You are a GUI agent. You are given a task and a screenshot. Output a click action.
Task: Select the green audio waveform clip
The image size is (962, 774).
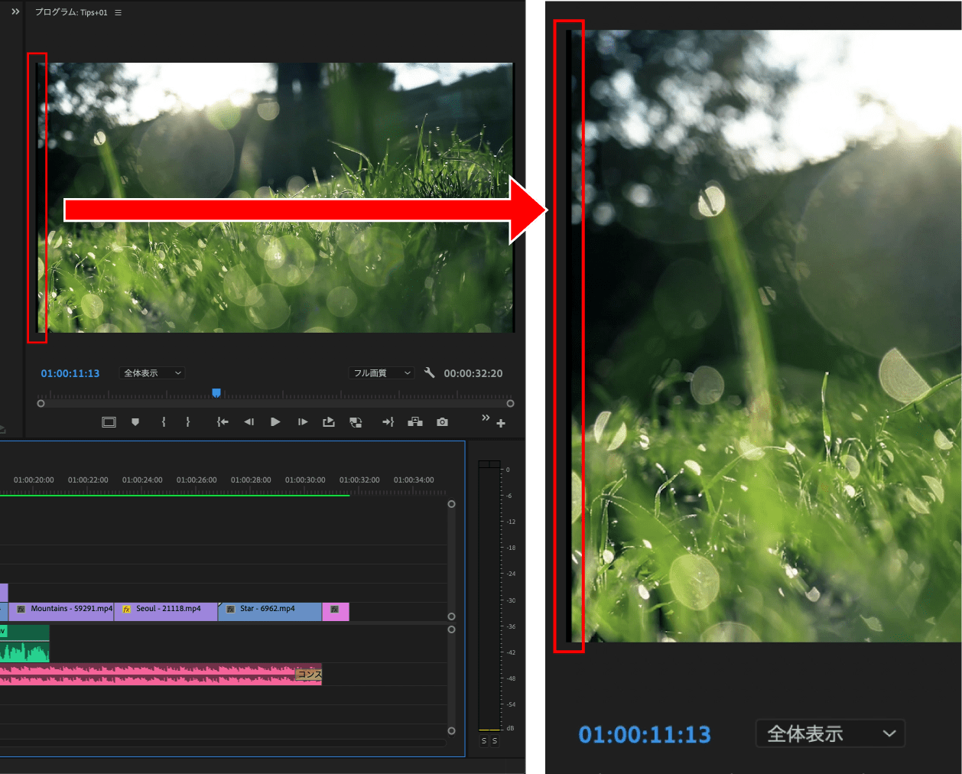[x=24, y=643]
